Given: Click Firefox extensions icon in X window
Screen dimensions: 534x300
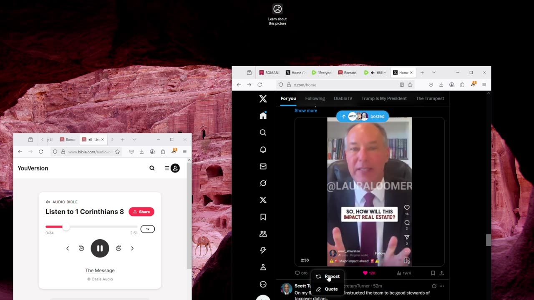Looking at the screenshot, I should coord(462,85).
